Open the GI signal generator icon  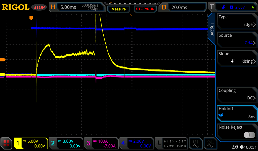pyautogui.click(x=196, y=143)
